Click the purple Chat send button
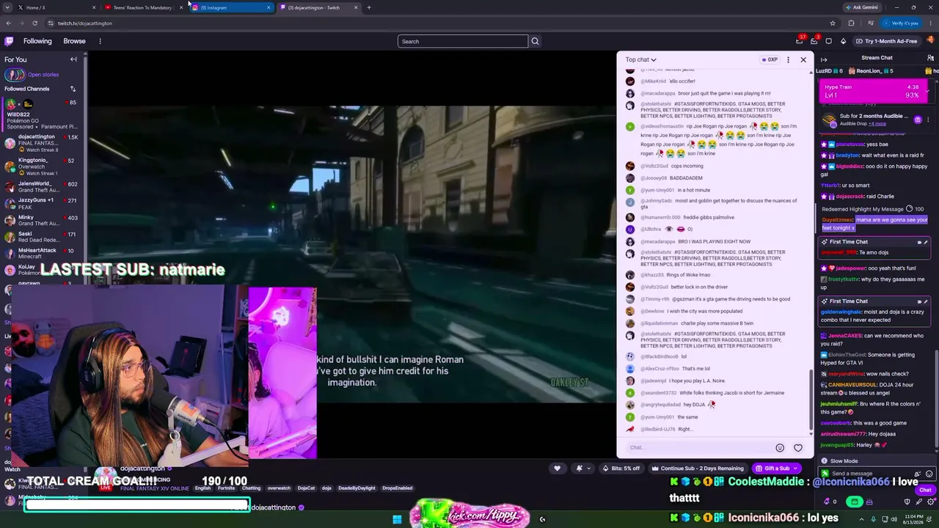939x528 pixels. (x=925, y=490)
